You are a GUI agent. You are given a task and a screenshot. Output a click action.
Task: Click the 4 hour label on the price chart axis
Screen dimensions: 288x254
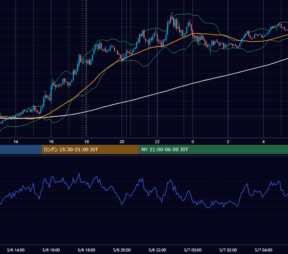click(x=263, y=142)
